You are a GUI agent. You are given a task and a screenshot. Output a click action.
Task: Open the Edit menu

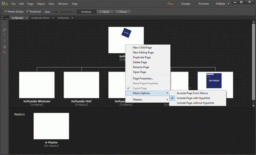click(21, 4)
